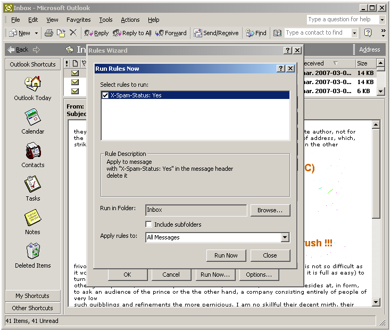
Task: Open the Notes shortcut icon
Action: (32, 218)
